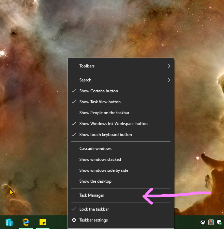This screenshot has width=224, height=229.
Task: Toggle Lock the taskbar option
Action: click(121, 209)
